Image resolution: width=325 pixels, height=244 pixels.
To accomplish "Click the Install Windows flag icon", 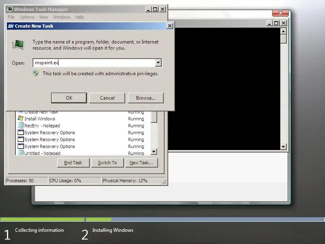I will click(x=21, y=118).
